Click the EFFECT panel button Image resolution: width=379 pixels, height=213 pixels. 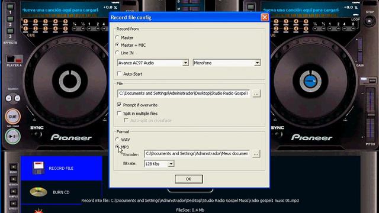(13, 204)
